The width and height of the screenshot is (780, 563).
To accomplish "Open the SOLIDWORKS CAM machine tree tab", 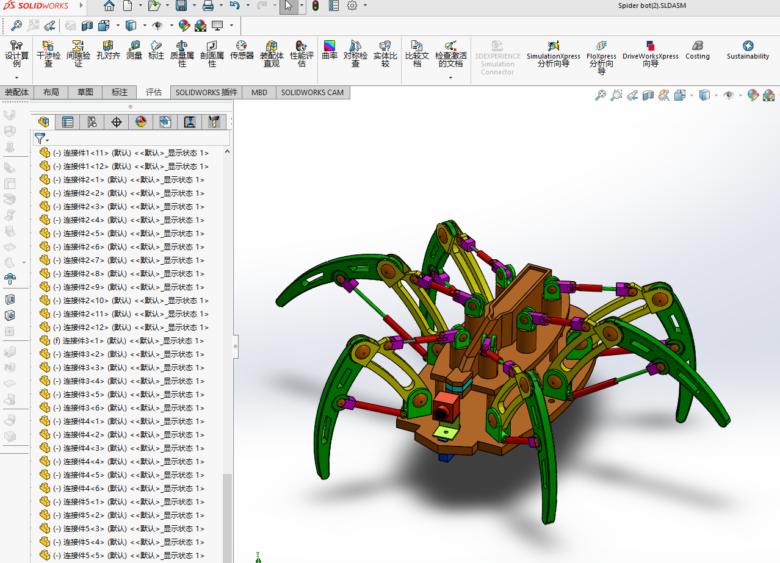I will click(x=190, y=122).
